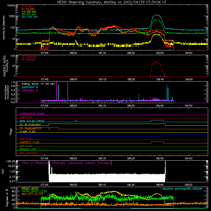Click the 08:00 time label under the SAS panel
This screenshot has height=211, width=211.
pos(73,185)
